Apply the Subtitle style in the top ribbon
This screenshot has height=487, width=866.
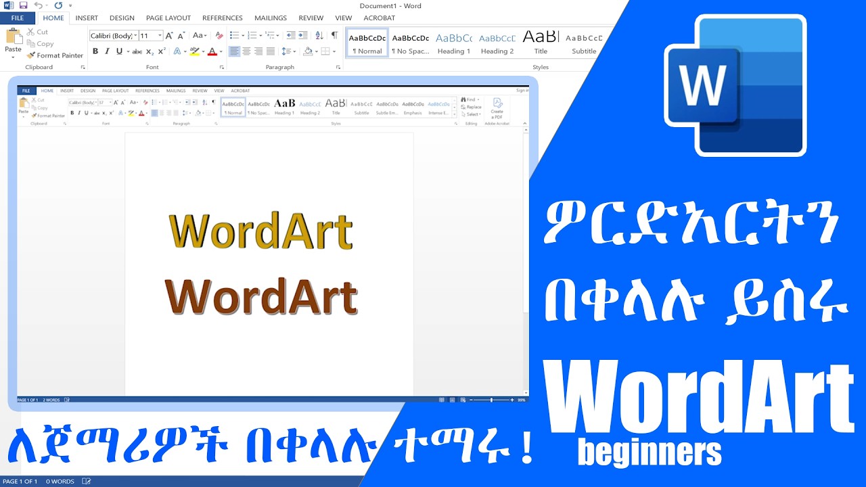click(x=584, y=43)
